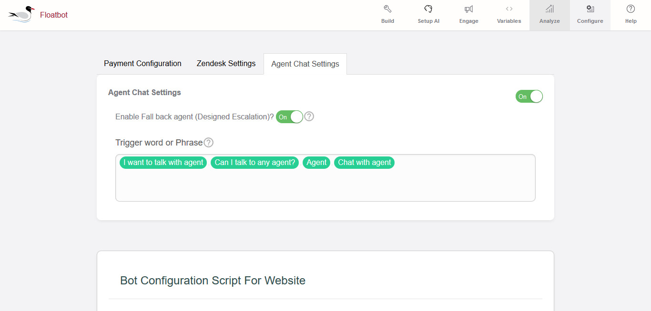Click the Floatbot brand name link

coord(54,15)
